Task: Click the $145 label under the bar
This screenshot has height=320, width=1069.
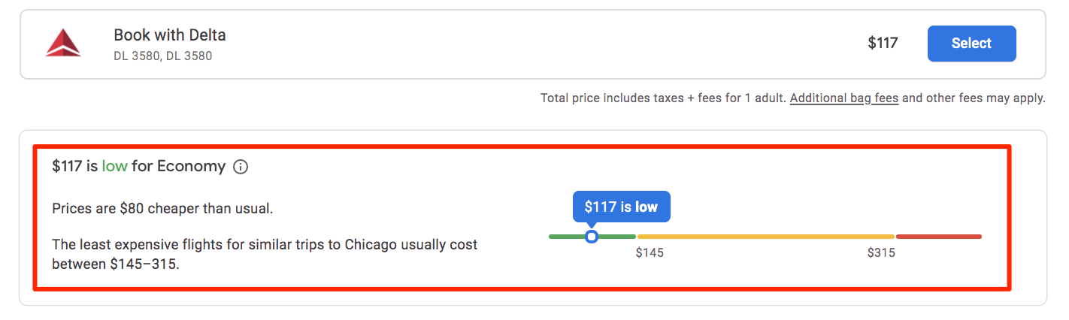Action: 650,253
